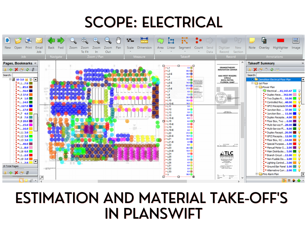Viewport: 307px width, 230px height.
Task: Select the Dimension measuring tool
Action: pos(144,40)
